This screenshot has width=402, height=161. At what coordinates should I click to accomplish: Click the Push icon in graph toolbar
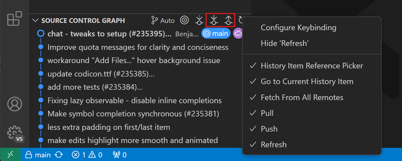(228, 20)
